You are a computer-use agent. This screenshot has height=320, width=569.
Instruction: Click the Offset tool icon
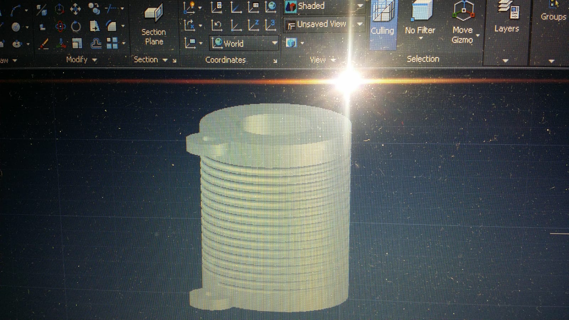(x=96, y=44)
